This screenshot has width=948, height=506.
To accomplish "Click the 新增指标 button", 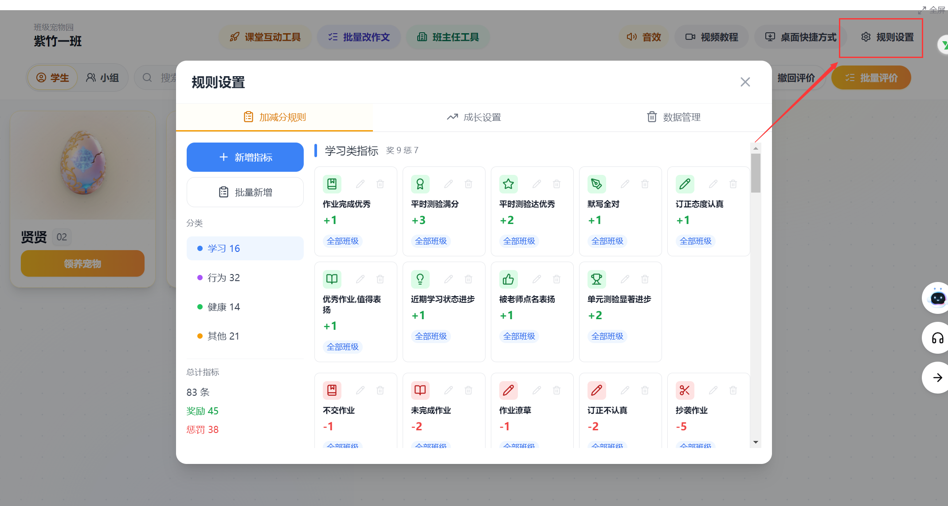I will coord(245,157).
